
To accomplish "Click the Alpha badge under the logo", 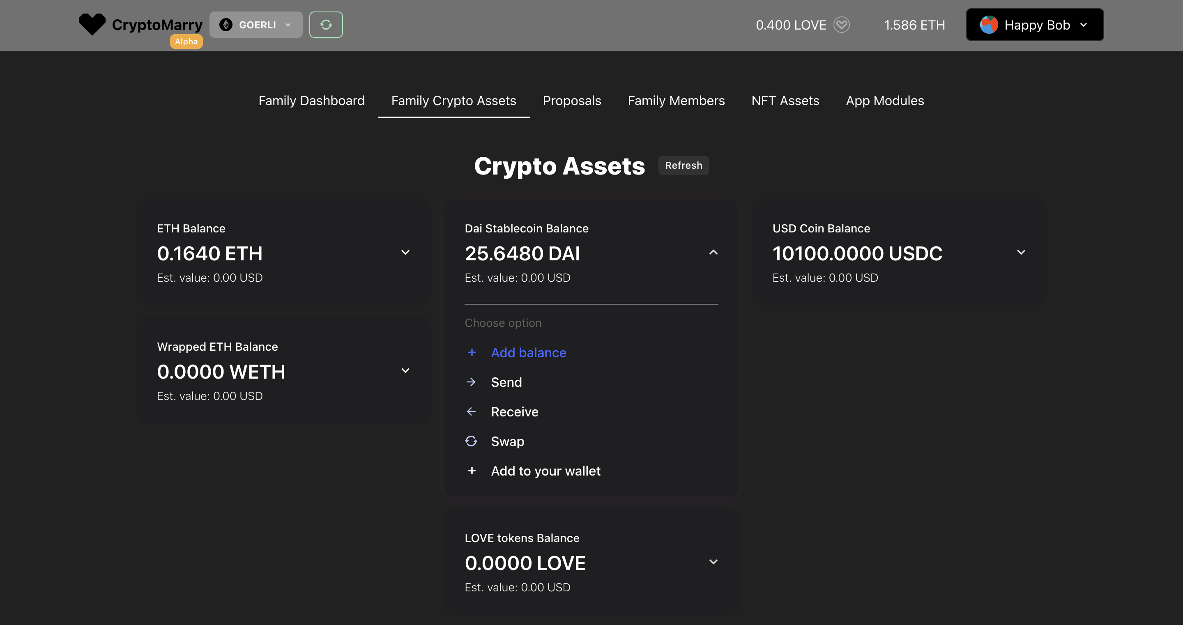I will [x=186, y=41].
